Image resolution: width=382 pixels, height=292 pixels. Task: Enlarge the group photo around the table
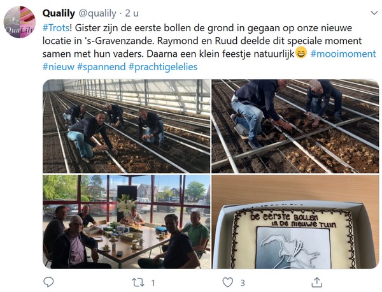click(127, 222)
